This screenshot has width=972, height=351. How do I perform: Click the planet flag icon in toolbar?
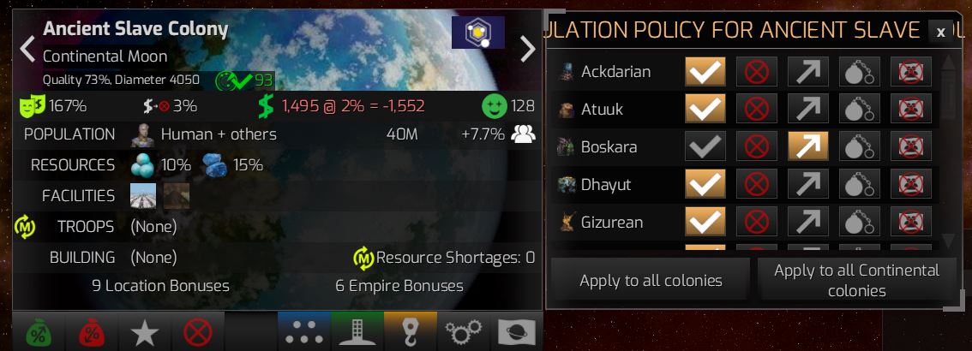(516, 332)
